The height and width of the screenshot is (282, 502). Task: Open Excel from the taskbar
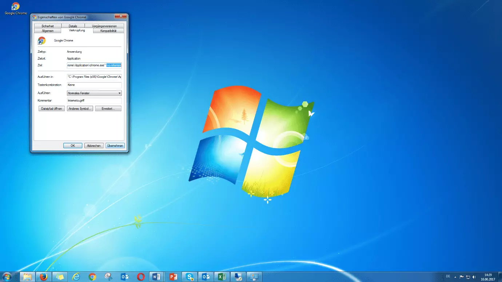click(x=222, y=277)
